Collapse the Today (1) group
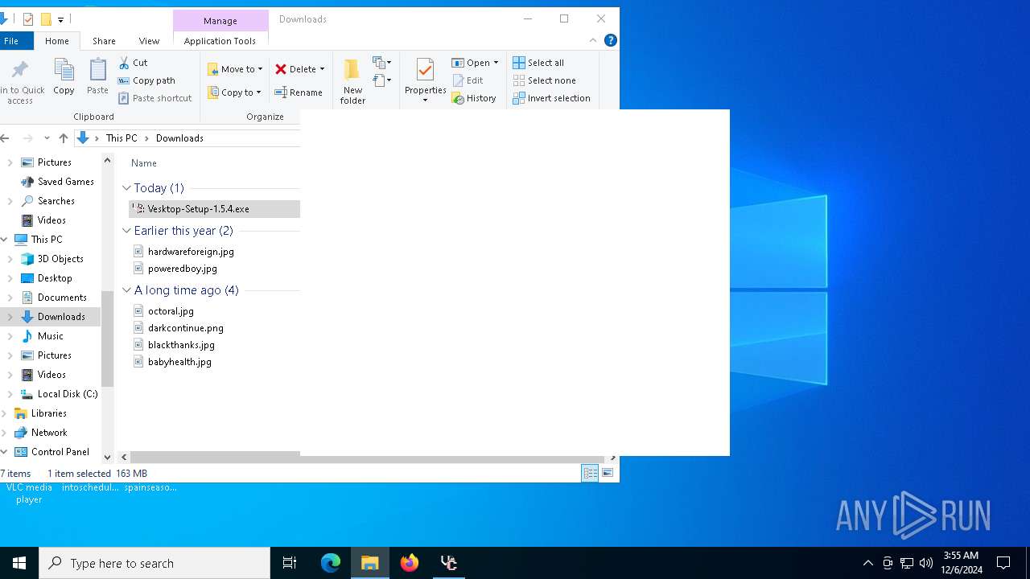Screen dimensions: 1030x579 point(126,188)
